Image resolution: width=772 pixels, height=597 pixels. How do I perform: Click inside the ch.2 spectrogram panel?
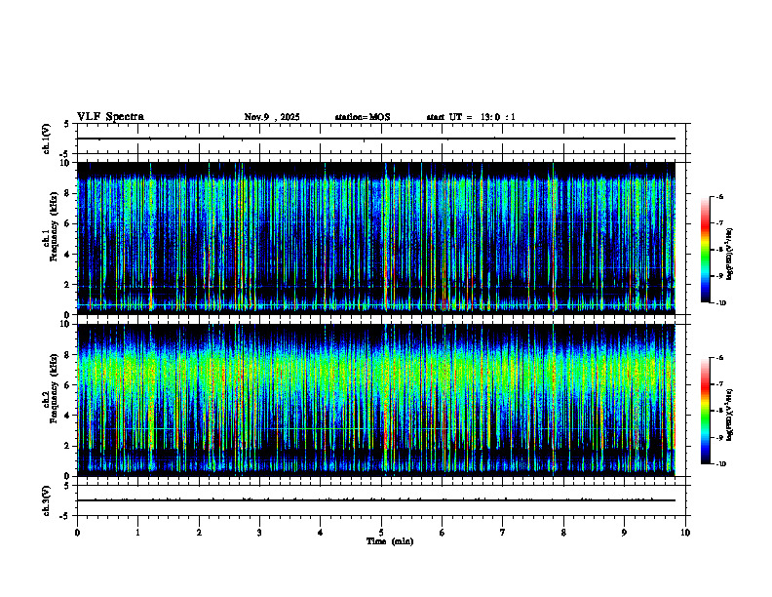pyautogui.click(x=376, y=400)
